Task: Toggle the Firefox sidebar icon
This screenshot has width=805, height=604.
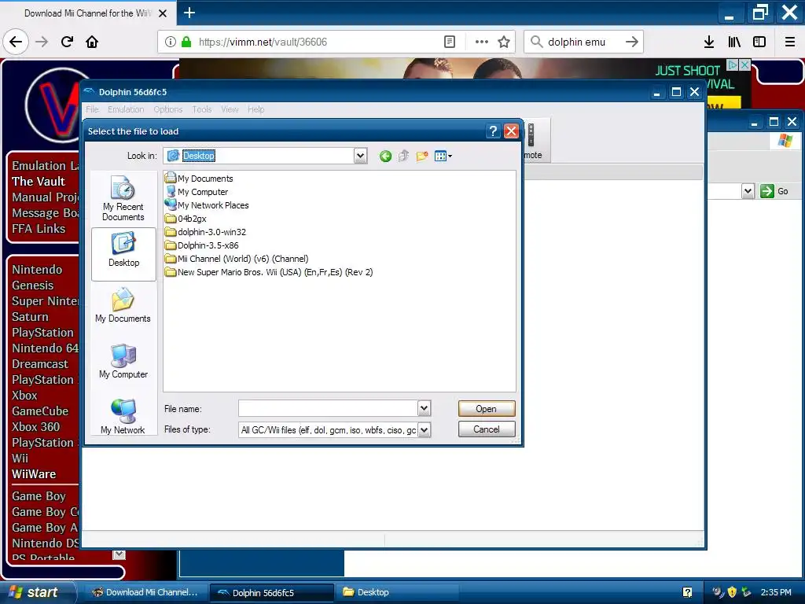Action: 759,42
